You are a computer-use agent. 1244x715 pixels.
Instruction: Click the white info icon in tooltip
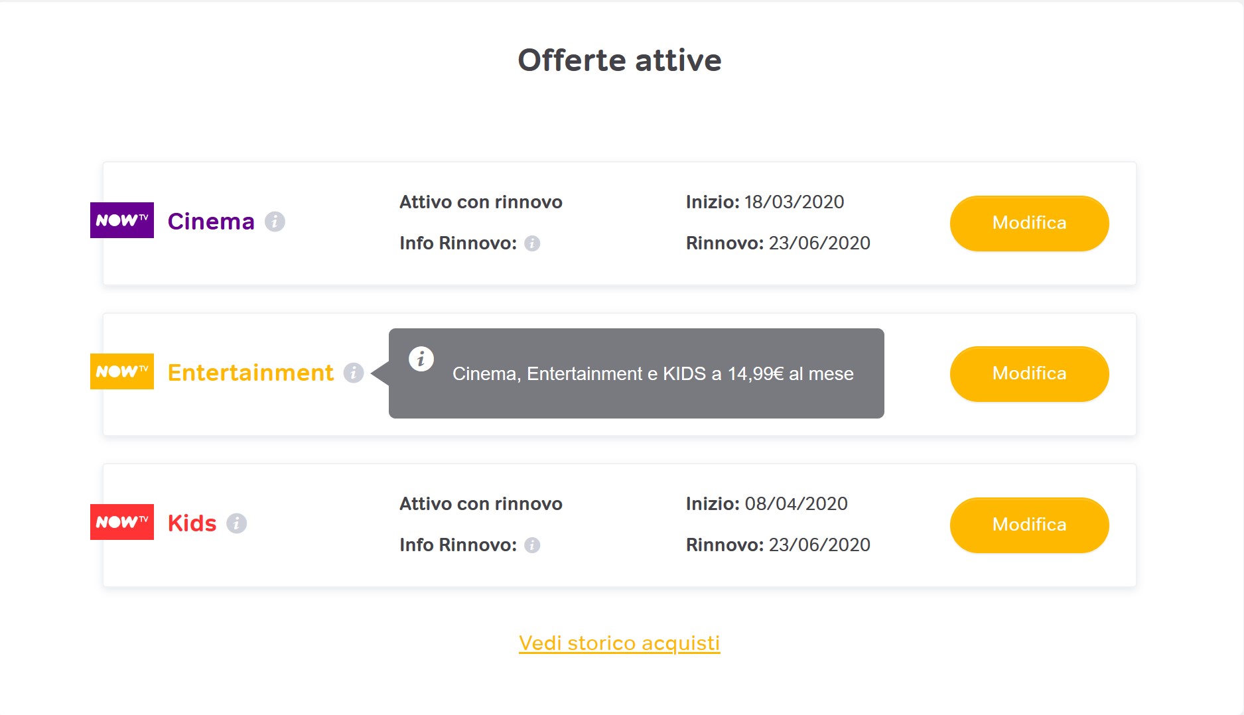click(421, 359)
